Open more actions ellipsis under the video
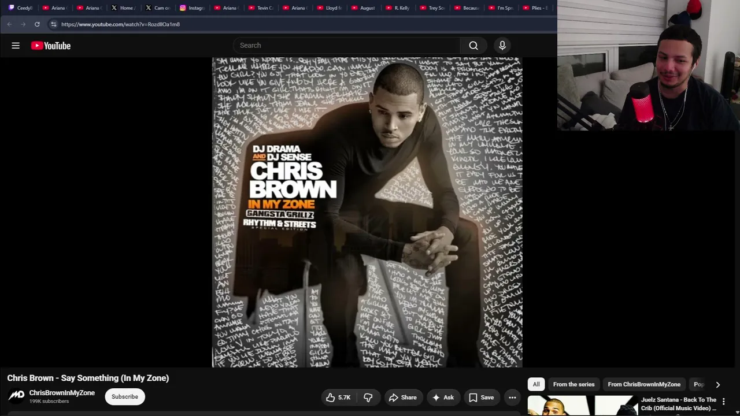The image size is (740, 416). pyautogui.click(x=512, y=398)
